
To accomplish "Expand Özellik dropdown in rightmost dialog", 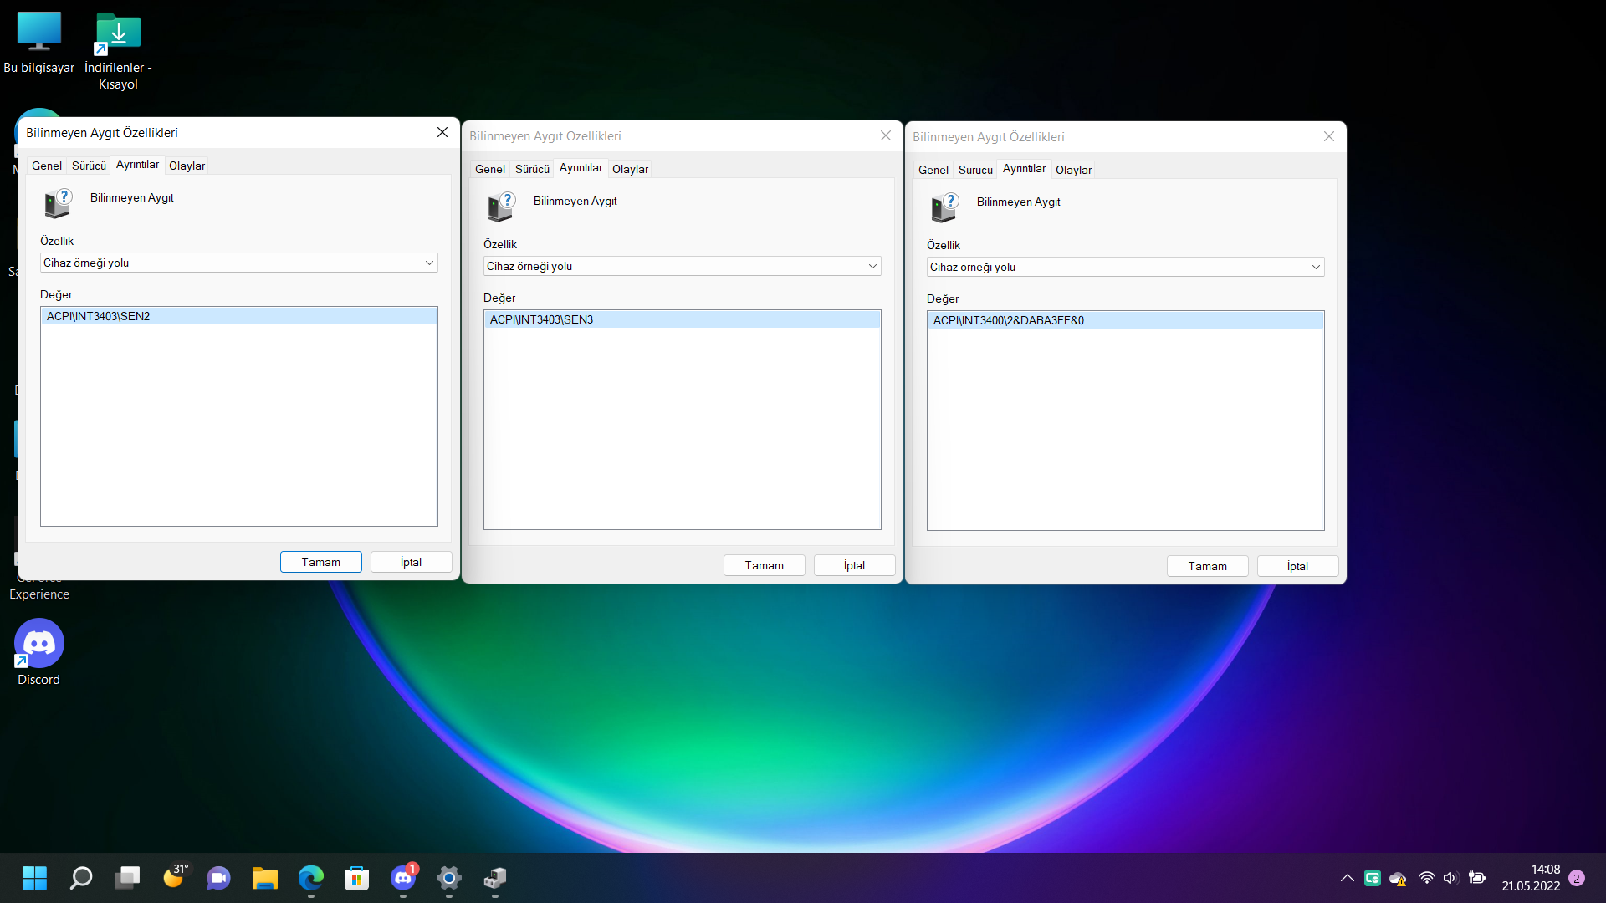I will pyautogui.click(x=1316, y=267).
